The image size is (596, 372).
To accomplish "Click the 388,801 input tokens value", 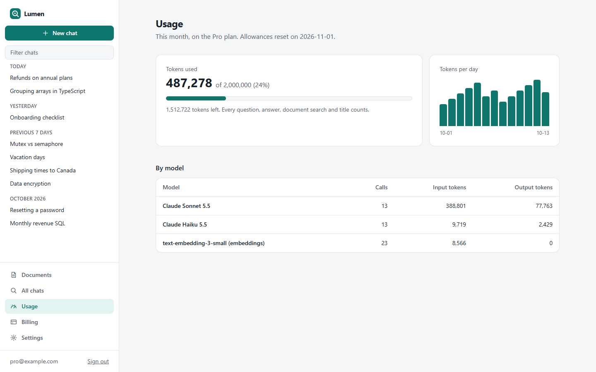I will pos(456,206).
